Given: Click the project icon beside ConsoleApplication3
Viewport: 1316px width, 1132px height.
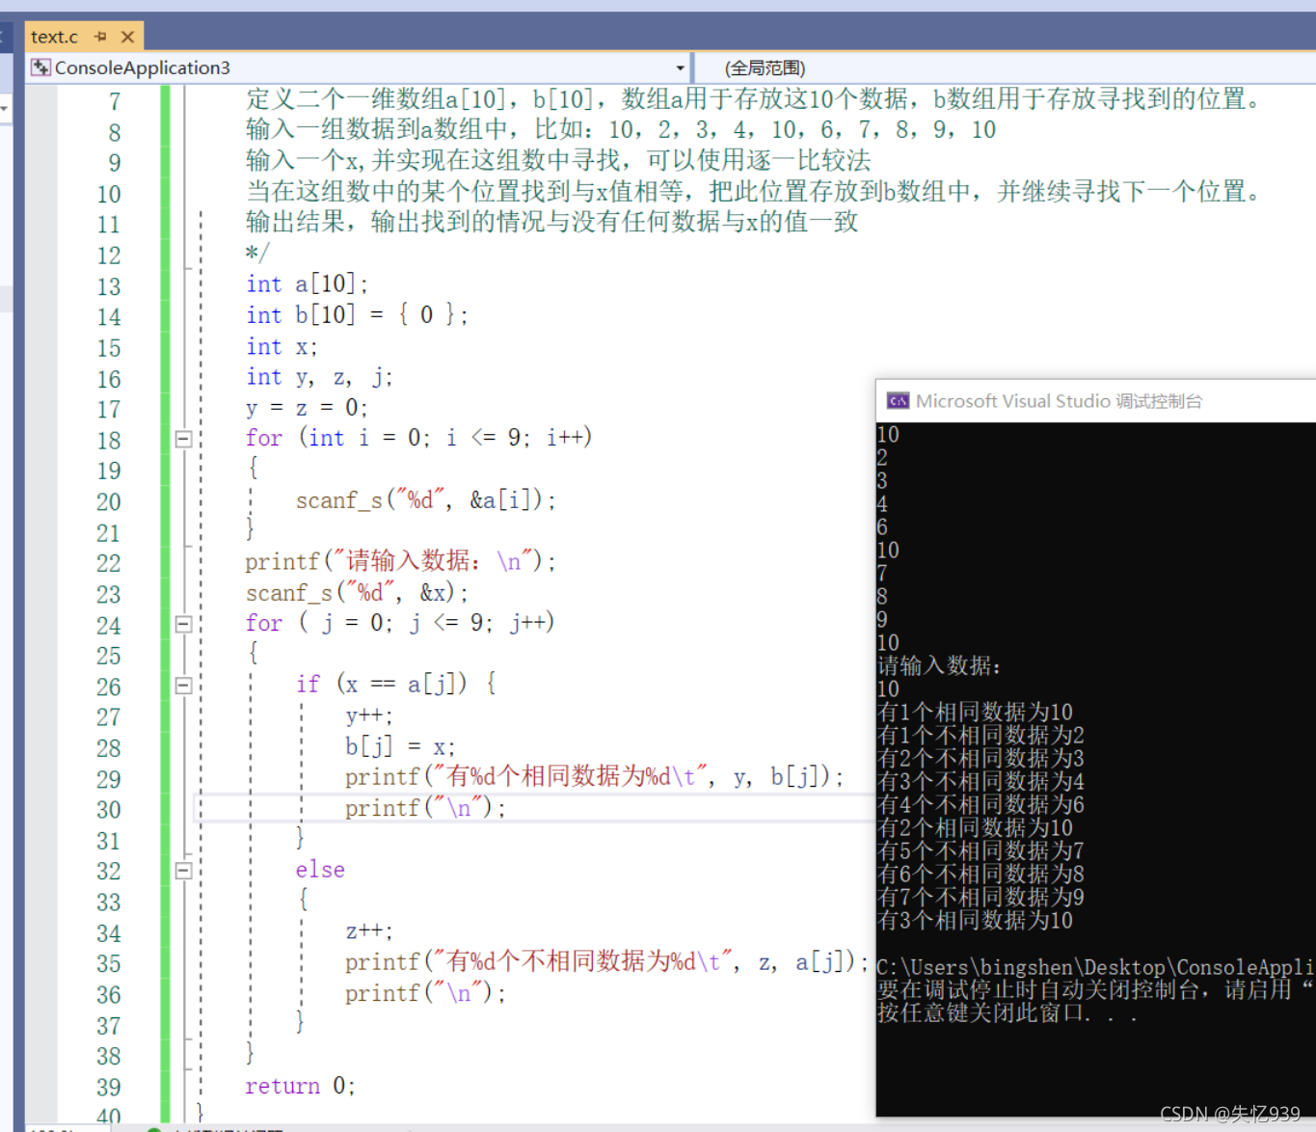Looking at the screenshot, I should 40,67.
